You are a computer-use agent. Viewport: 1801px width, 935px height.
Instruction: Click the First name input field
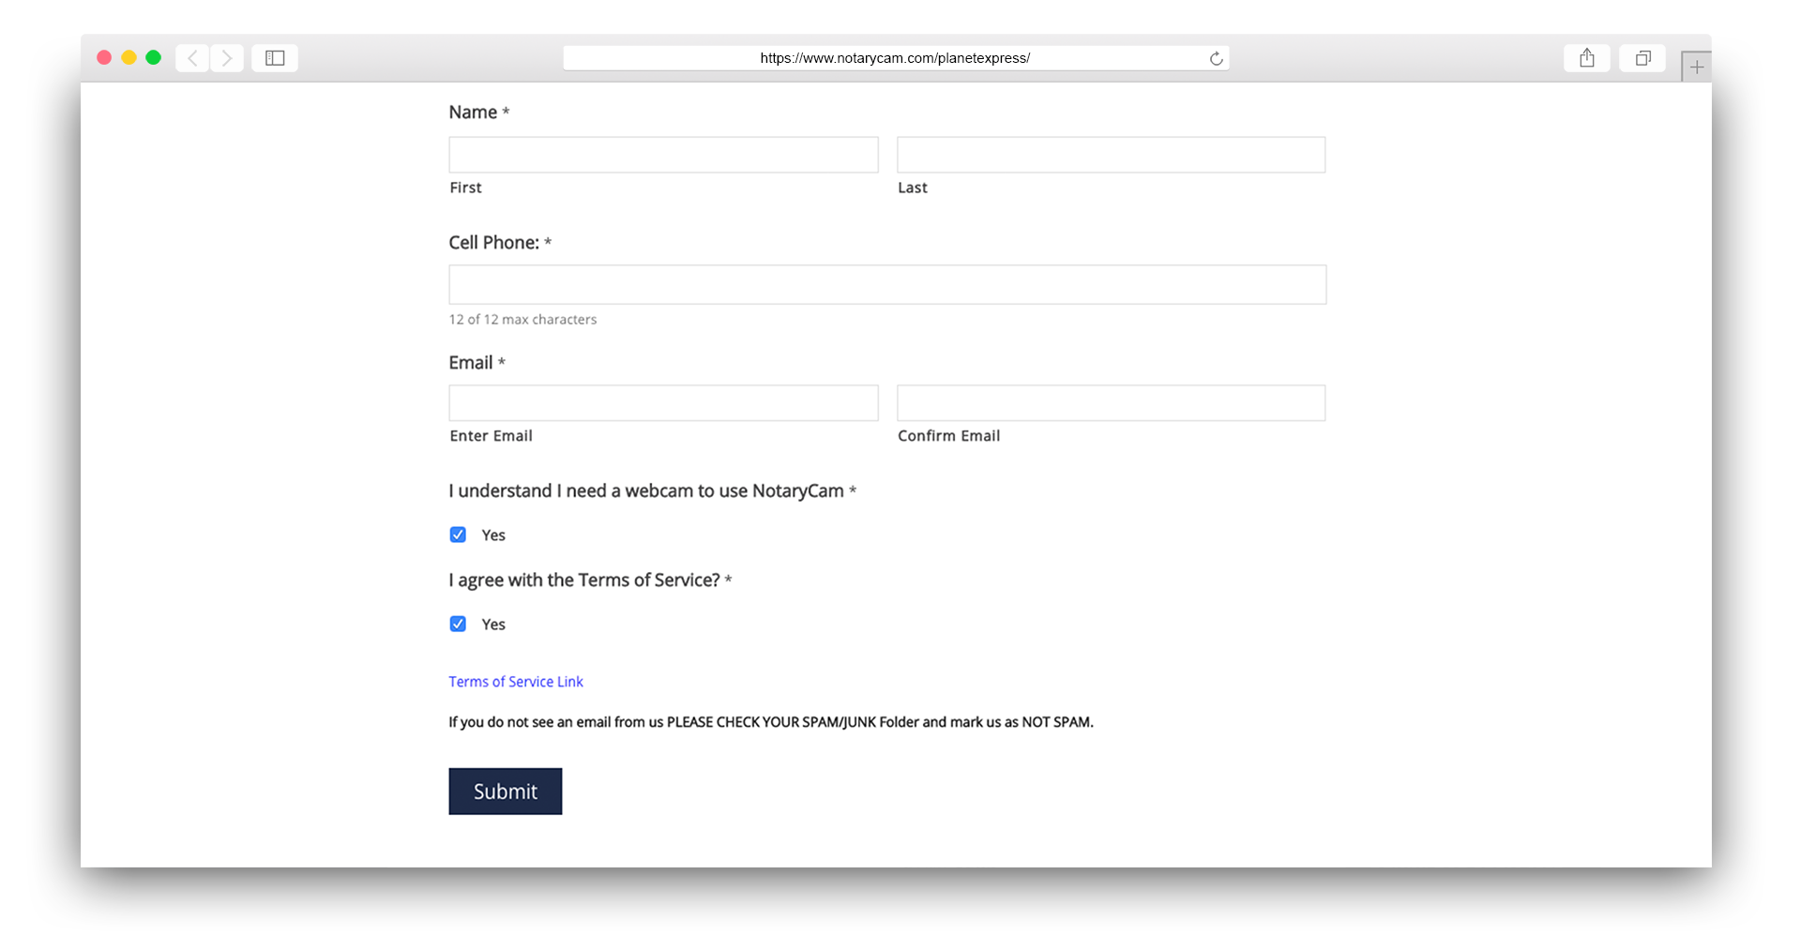(x=662, y=154)
